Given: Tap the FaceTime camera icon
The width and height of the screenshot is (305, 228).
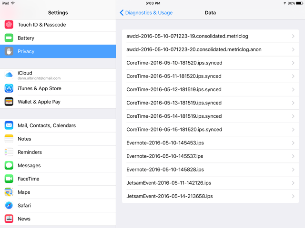Looking at the screenshot, I should [9, 179].
